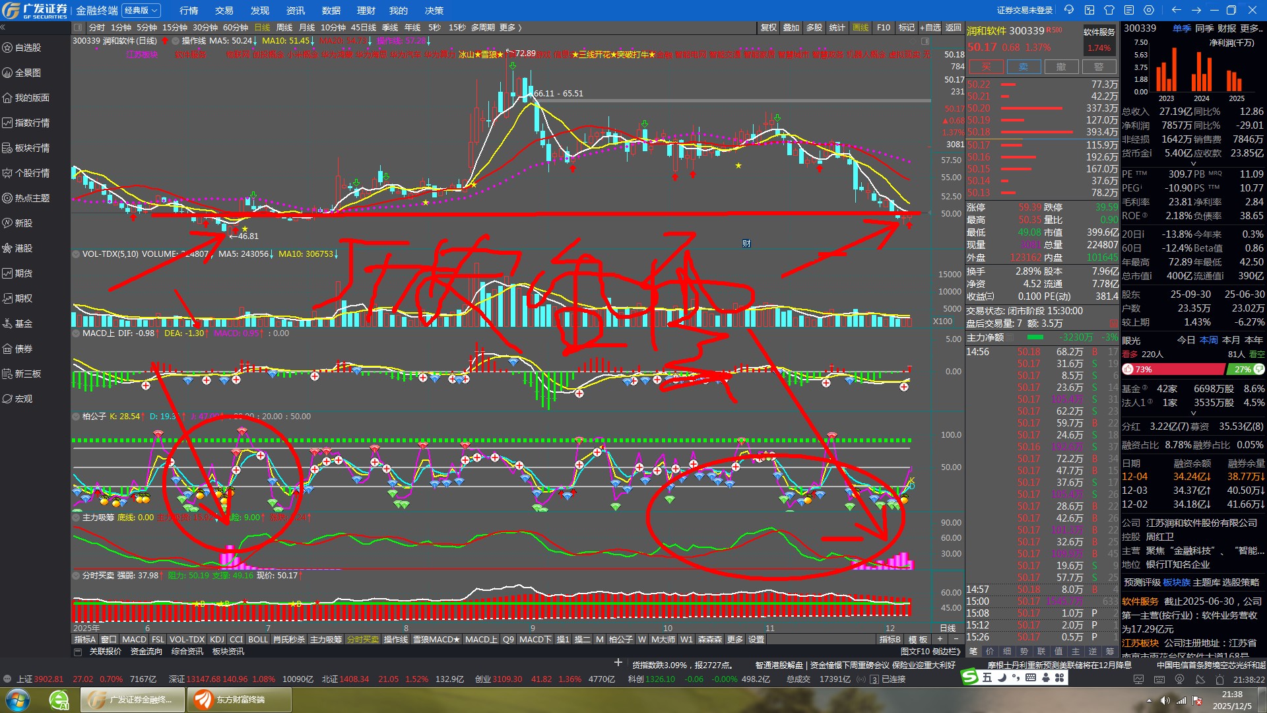Click the red 买 buy button
1267x713 pixels.
[x=986, y=67]
